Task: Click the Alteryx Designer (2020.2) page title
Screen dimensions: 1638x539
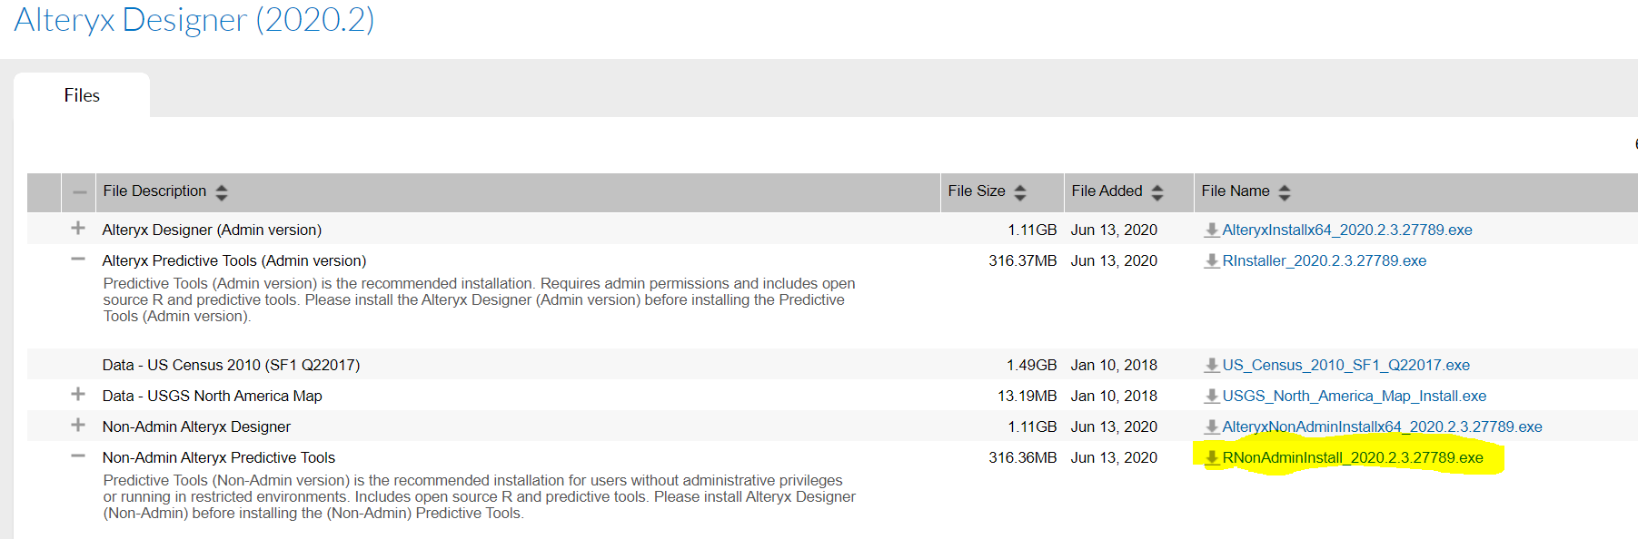Action: pos(194,20)
